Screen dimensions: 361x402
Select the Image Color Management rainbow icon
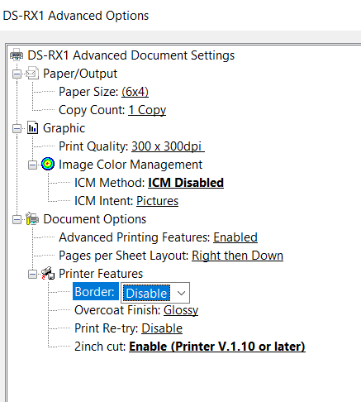coord(48,164)
